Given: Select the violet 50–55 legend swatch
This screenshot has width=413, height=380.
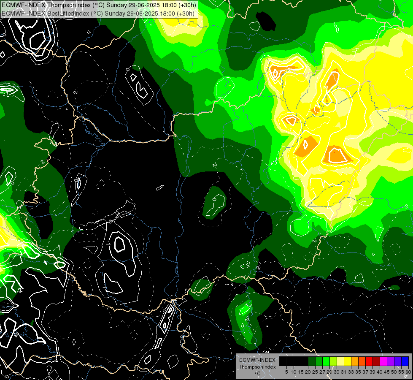Looking at the screenshot, I should pyautogui.click(x=398, y=361).
